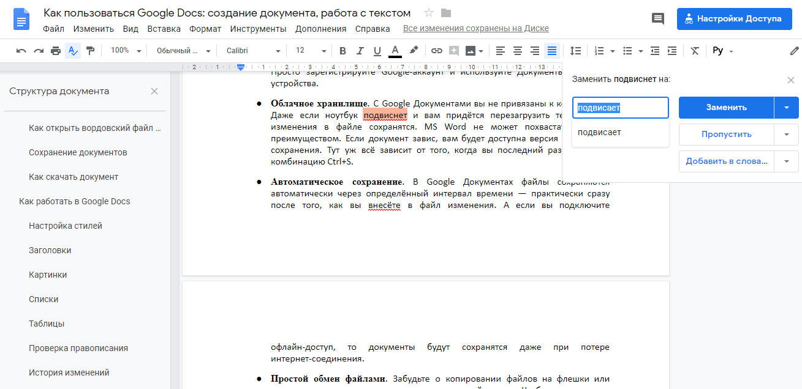Add a comment with the comment icon
The height and width of the screenshot is (389, 802).
click(x=453, y=51)
